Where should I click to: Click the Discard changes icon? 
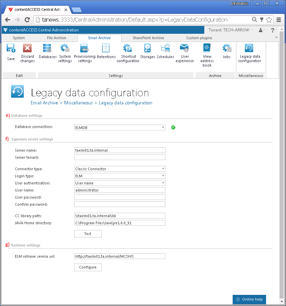[27, 48]
